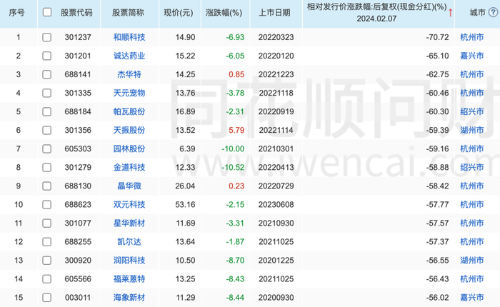
Task: Click the price cell 53.16
Action: click(x=185, y=205)
